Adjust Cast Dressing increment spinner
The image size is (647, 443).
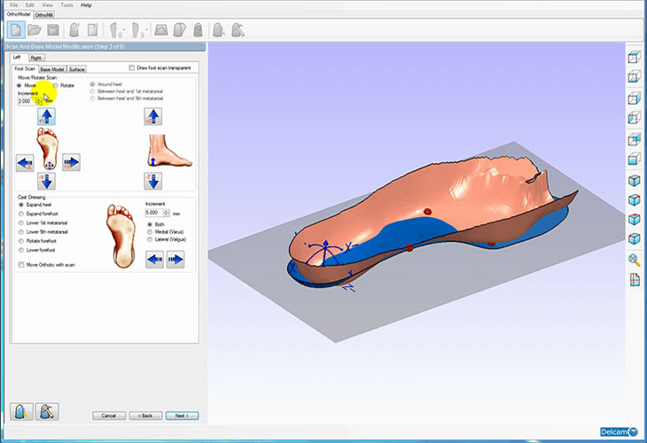[x=166, y=213]
